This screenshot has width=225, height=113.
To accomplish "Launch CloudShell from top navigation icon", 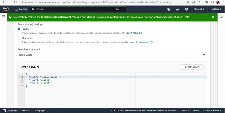I will (169, 9).
